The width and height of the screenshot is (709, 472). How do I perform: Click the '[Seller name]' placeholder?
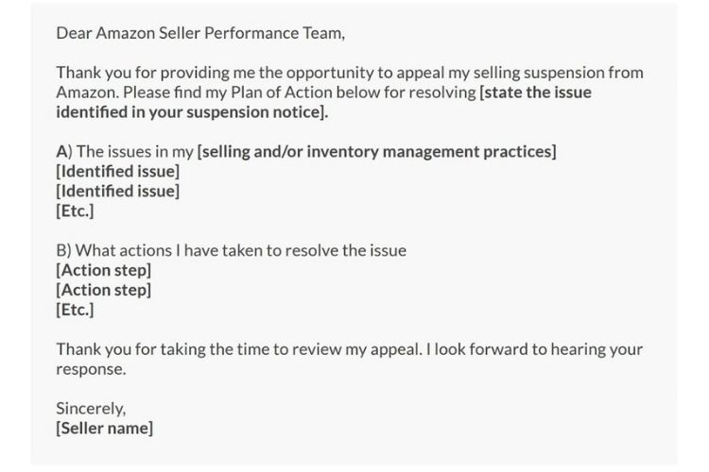(x=104, y=429)
